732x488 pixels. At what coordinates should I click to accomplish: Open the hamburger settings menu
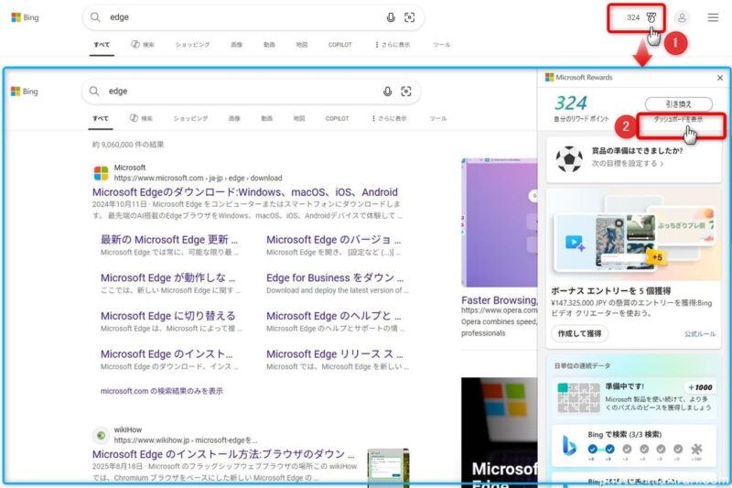pyautogui.click(x=713, y=17)
